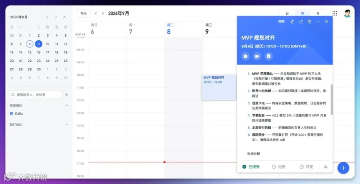The width and height of the screenshot is (360, 184).
Task: Open the MVP 规划对齐 event block in grid
Action: [x=219, y=87]
